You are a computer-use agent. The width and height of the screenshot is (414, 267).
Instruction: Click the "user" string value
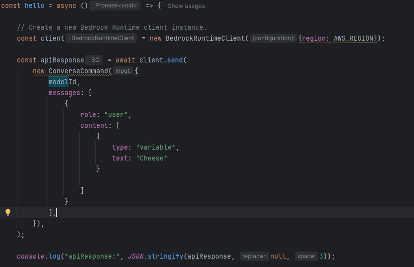tap(116, 115)
